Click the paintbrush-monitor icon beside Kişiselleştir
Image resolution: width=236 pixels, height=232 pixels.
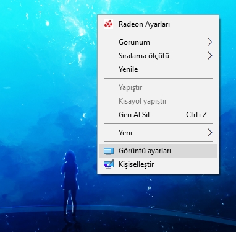tap(109, 164)
